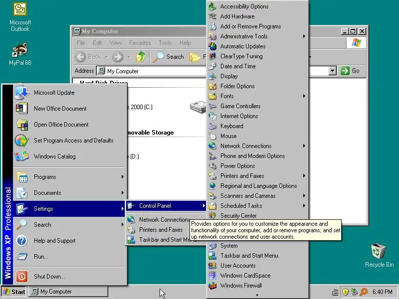Expand the Network Connections submenu arrow in Control Panel list
This screenshot has width=399, height=299.
304,146
